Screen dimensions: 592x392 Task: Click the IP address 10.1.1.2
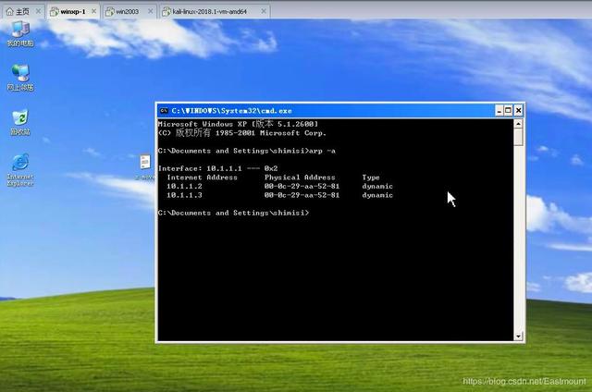coord(184,186)
